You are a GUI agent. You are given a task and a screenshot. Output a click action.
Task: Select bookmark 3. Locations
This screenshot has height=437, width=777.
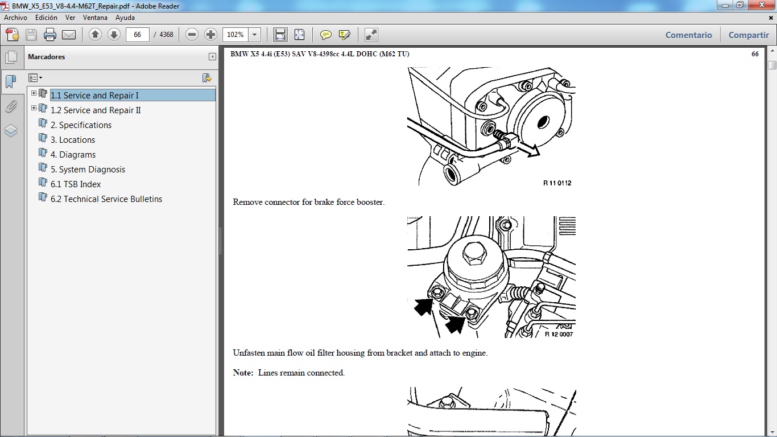pos(73,140)
